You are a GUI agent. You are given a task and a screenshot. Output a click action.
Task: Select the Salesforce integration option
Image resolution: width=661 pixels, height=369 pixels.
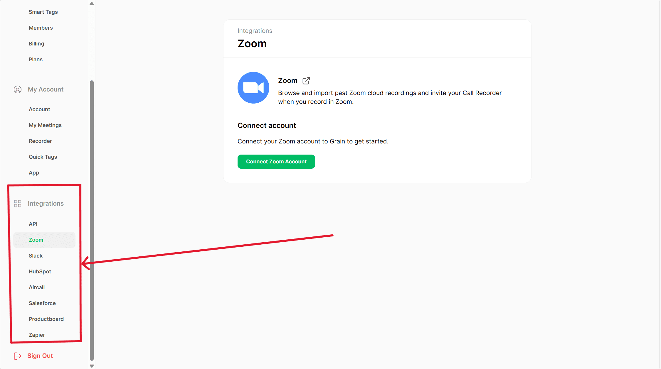point(42,303)
